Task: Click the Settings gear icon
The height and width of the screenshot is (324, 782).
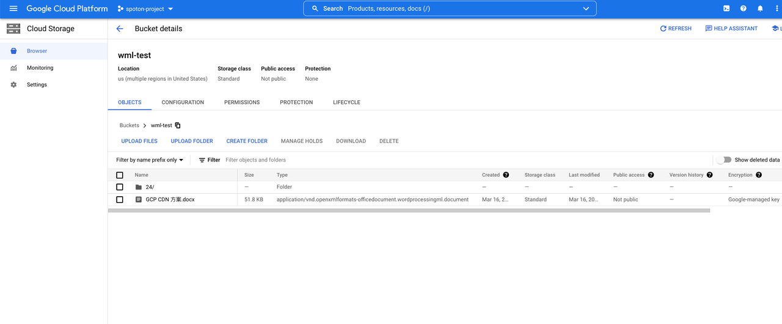Action: point(13,85)
